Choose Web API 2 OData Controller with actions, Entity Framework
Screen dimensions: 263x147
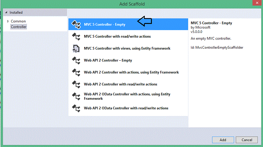128,96
